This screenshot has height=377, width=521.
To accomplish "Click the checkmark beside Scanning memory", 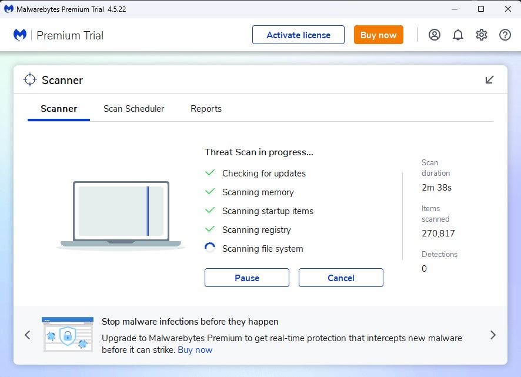I will coord(210,192).
